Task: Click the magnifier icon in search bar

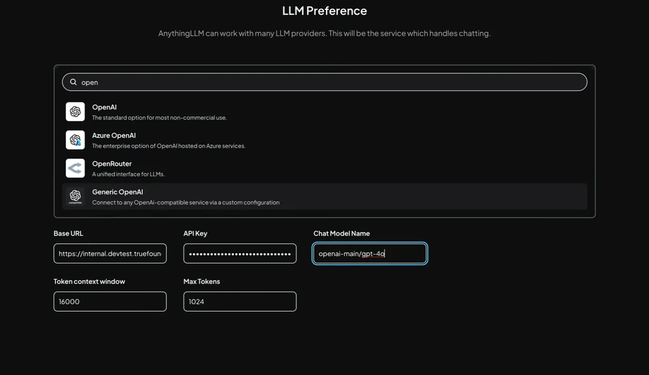Action: coord(73,82)
